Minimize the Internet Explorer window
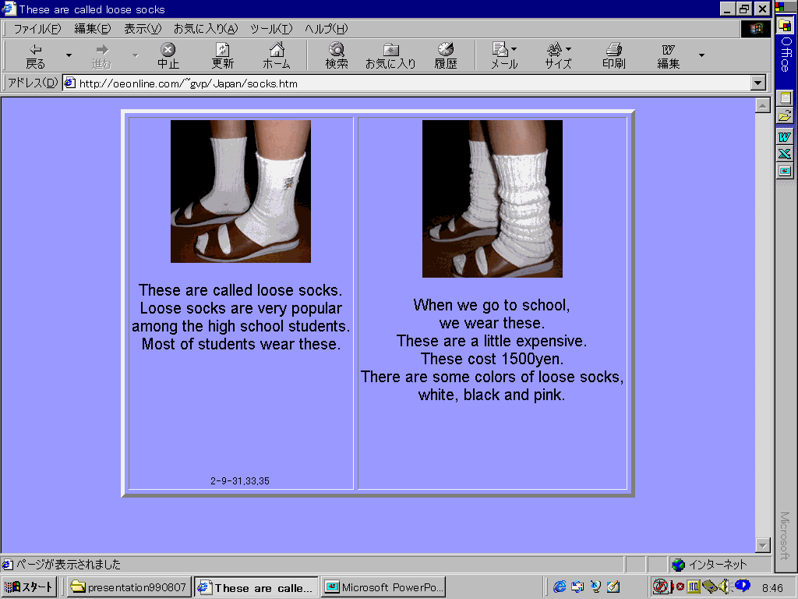The width and height of the screenshot is (798, 599). 728,9
